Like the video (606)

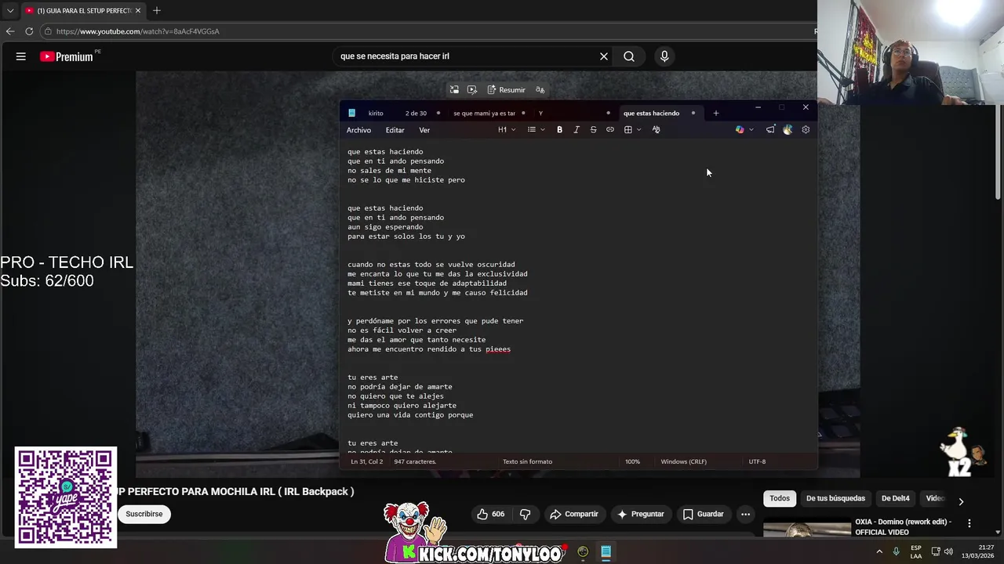coord(491,514)
